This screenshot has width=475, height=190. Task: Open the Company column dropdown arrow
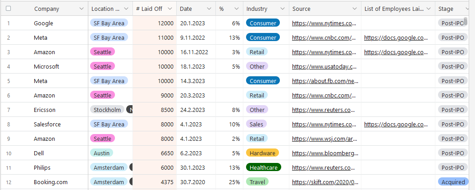[x=81, y=9]
